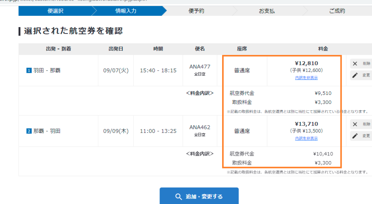The image size is (372, 204).
Task: Click the pencil edit icon for 那覇 - 羽田 flight
Action: point(355,136)
